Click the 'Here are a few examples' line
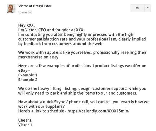The width and height of the screenshot is (156, 131). coord(82,66)
